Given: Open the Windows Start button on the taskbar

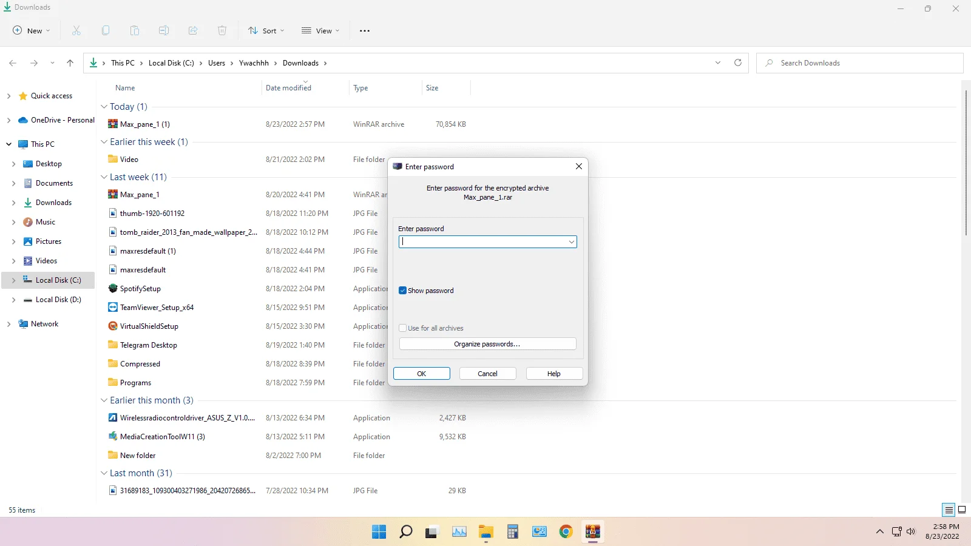Looking at the screenshot, I should (x=379, y=532).
